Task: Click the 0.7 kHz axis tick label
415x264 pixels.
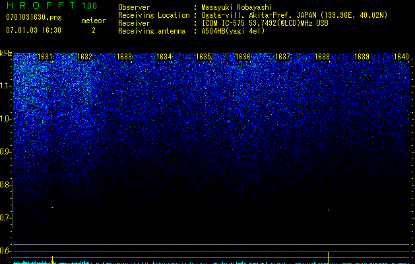Action: pos(5,218)
